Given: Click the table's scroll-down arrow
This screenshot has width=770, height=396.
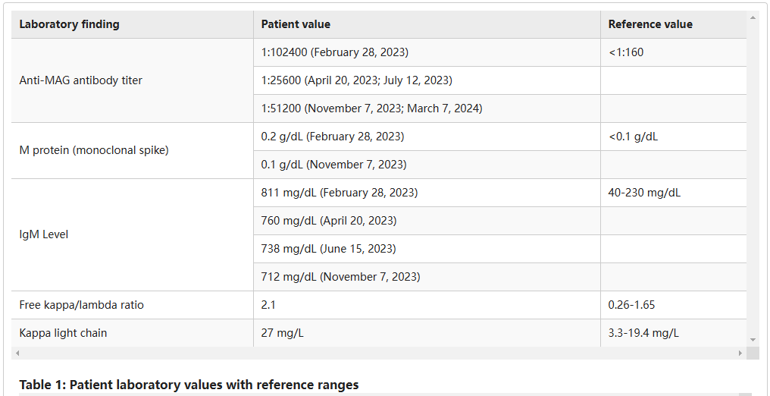Looking at the screenshot, I should point(753,340).
